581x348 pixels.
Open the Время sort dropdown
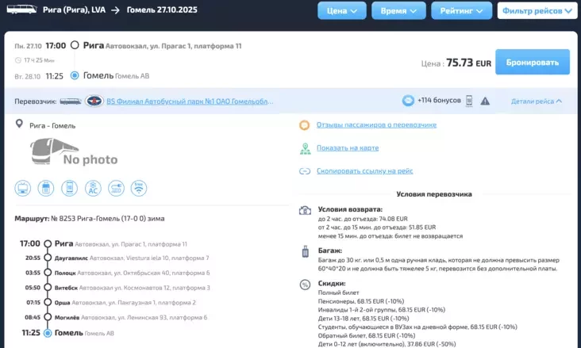click(x=398, y=11)
